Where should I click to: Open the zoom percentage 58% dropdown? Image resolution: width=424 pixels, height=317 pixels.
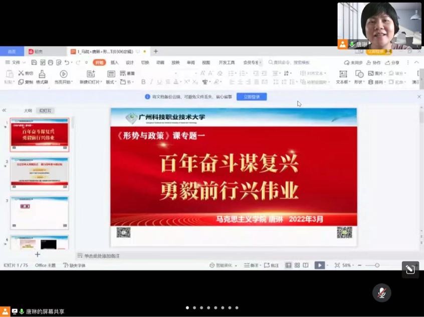click(x=348, y=265)
